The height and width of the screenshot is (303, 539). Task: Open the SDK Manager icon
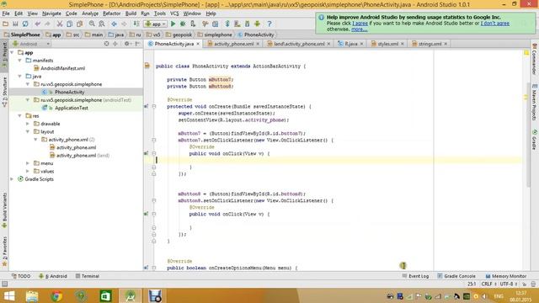pyautogui.click(x=247, y=24)
